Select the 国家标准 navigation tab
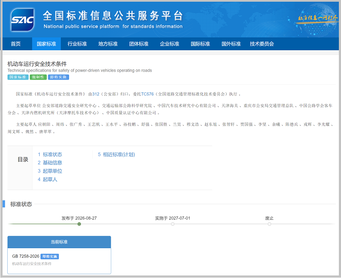341x278 pixels. click(x=46, y=44)
